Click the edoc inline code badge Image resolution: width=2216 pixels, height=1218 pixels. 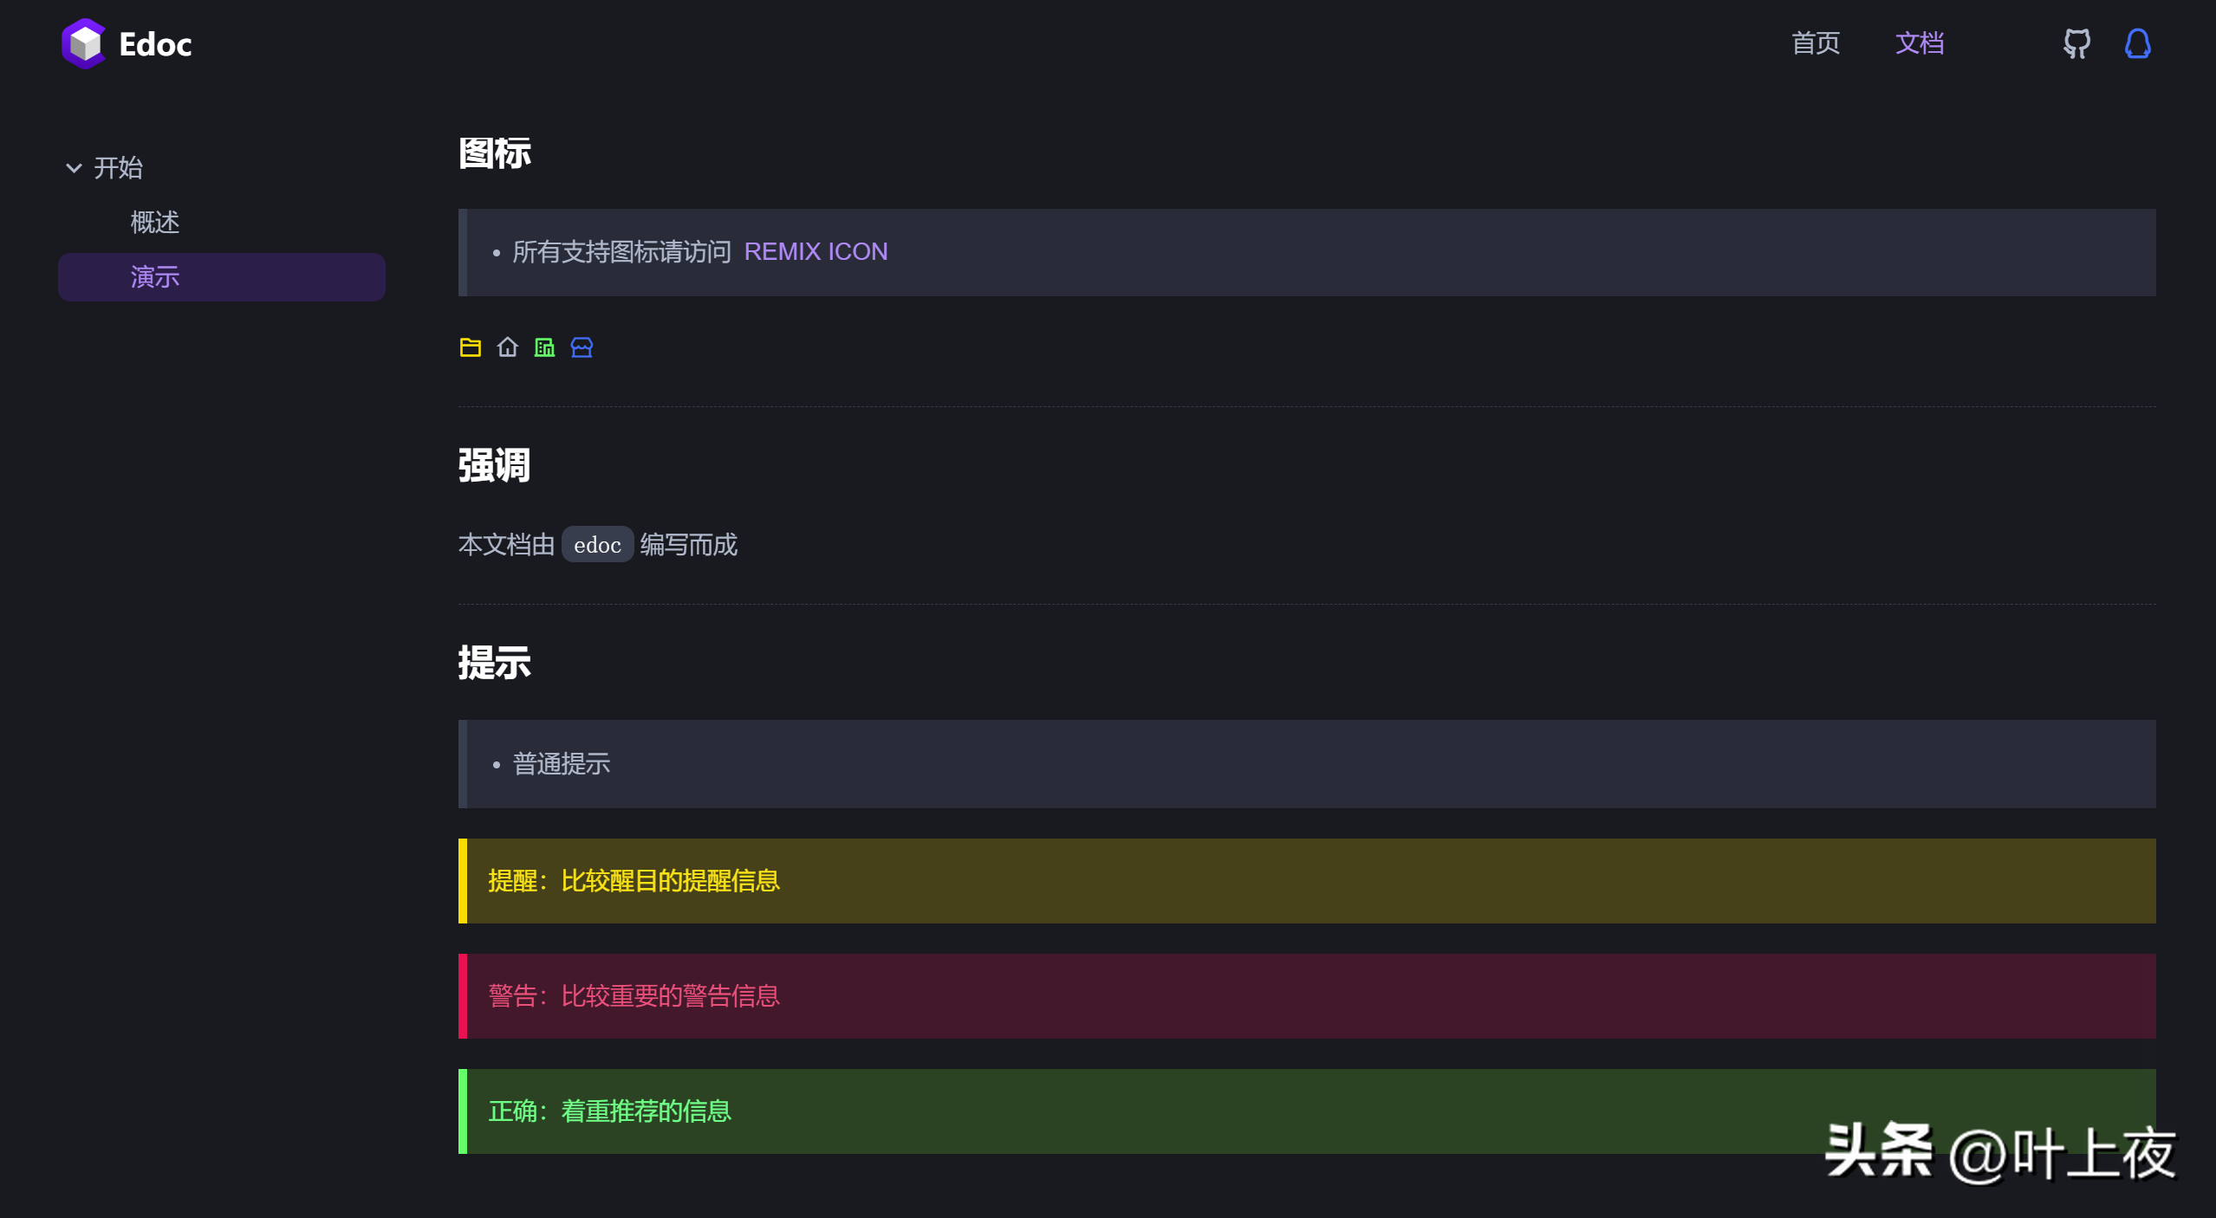(x=596, y=544)
